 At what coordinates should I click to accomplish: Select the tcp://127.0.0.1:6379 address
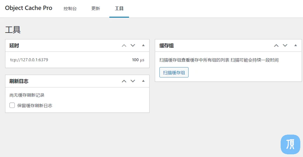click(29, 60)
